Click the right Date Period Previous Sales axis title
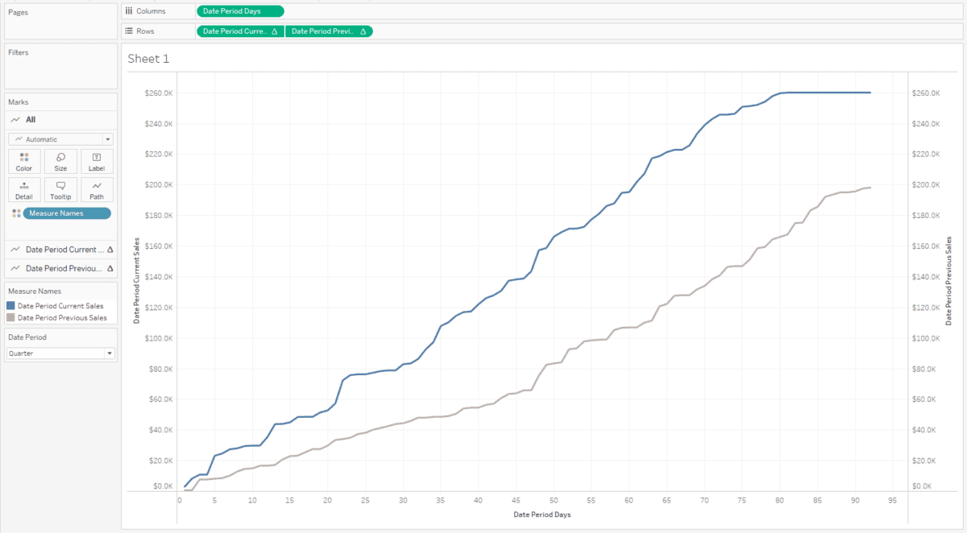Screen dimensions: 967x533 click(948, 280)
